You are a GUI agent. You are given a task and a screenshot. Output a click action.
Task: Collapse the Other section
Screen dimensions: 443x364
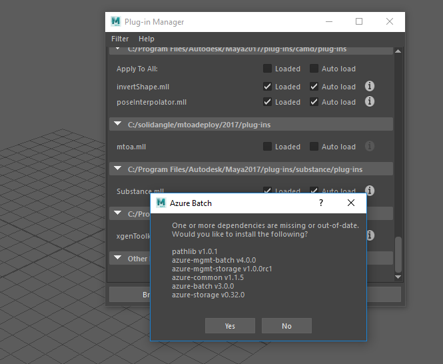coord(117,257)
